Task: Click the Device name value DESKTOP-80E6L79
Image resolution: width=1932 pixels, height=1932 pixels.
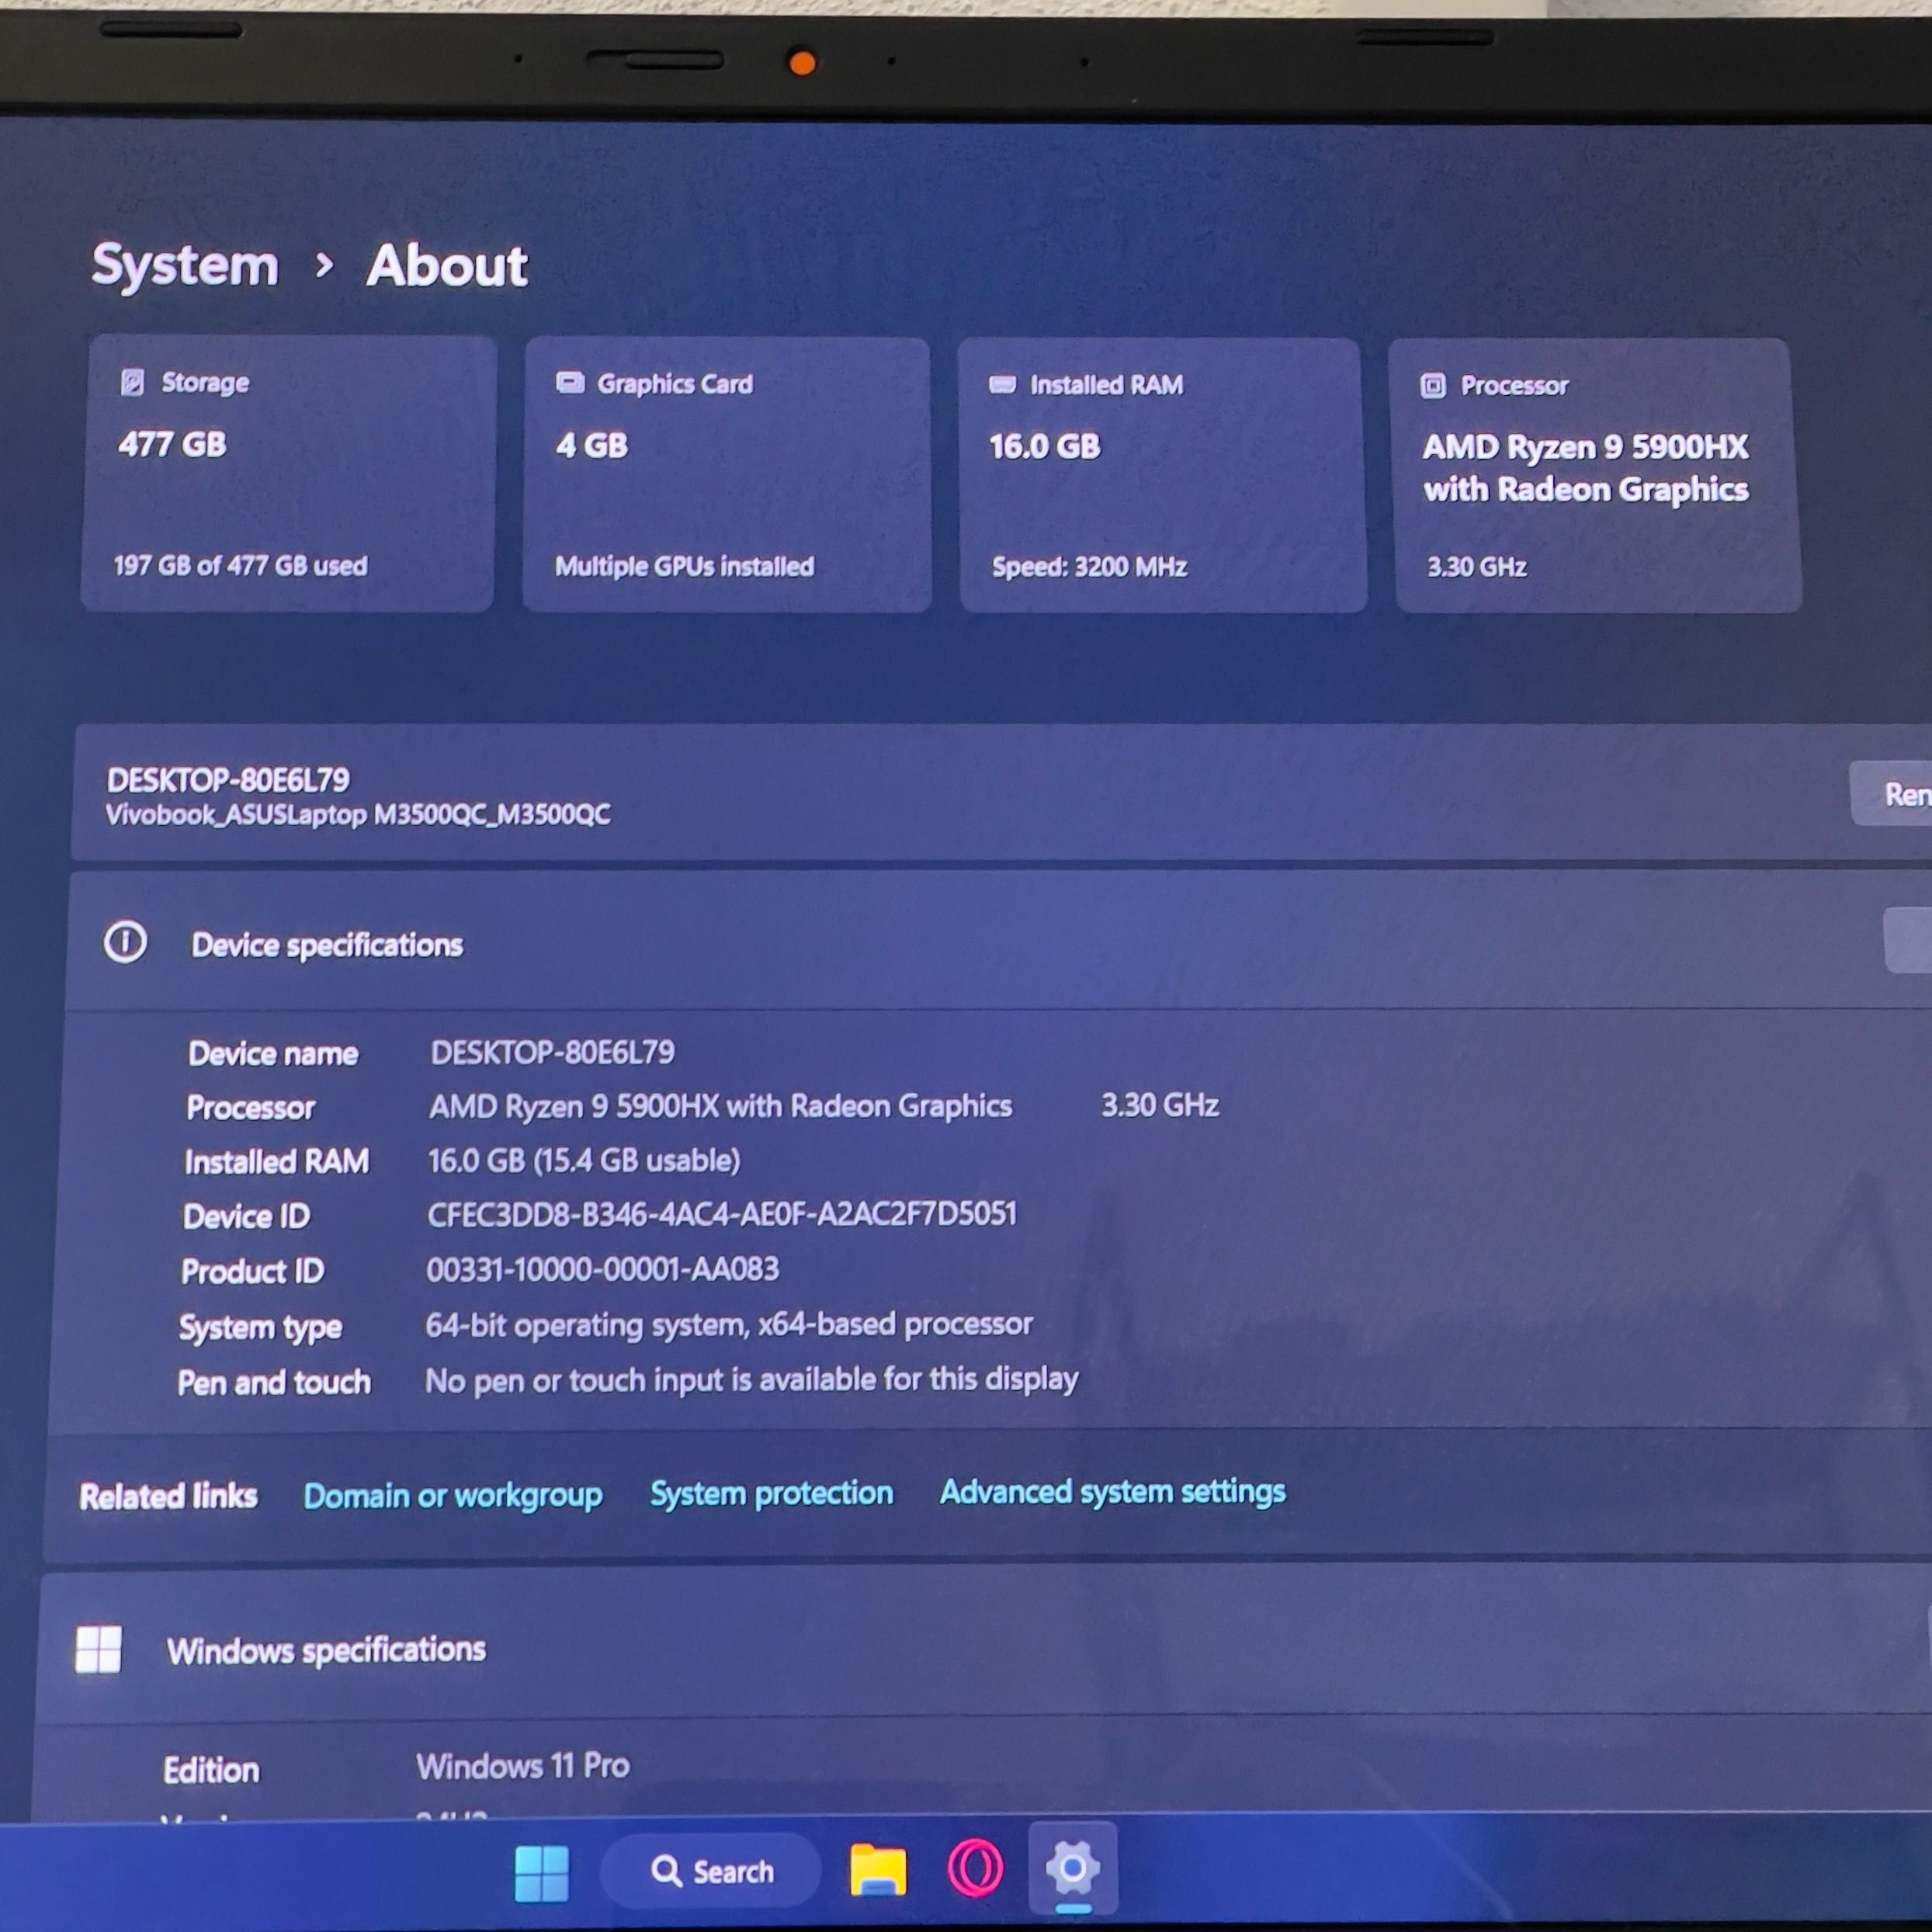Action: 552,1052
